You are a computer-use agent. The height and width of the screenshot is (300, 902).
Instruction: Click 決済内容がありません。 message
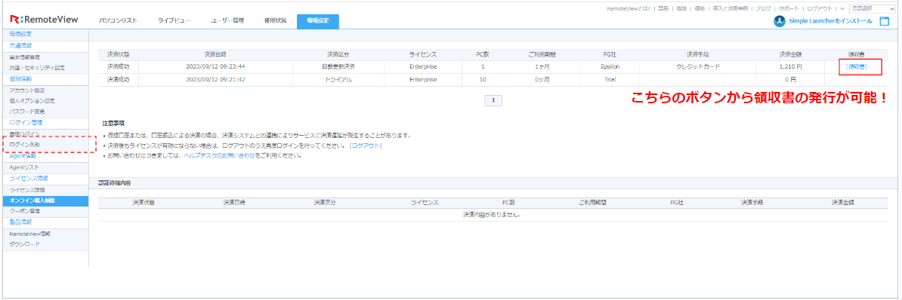[x=492, y=215]
